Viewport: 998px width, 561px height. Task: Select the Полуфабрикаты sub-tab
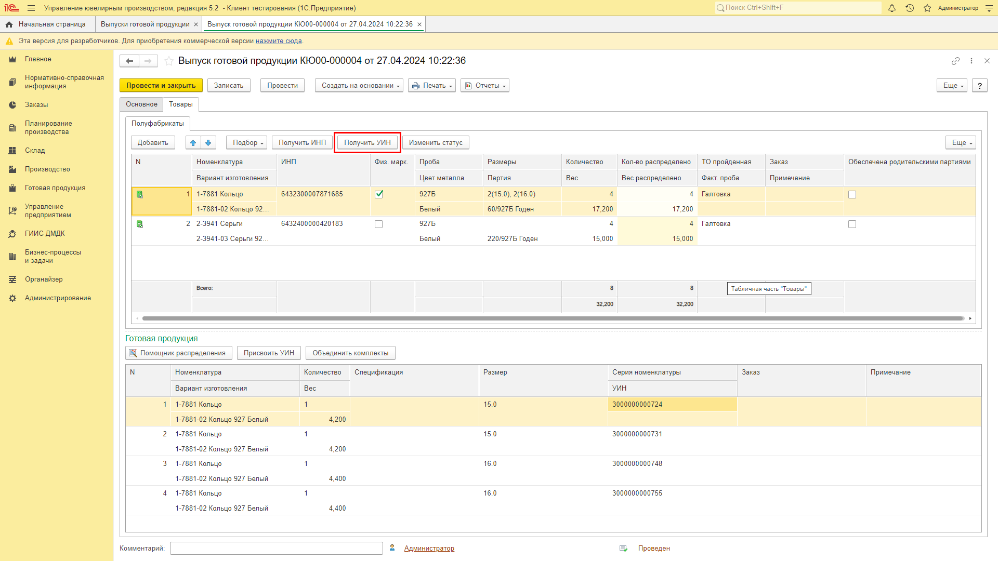(x=157, y=124)
